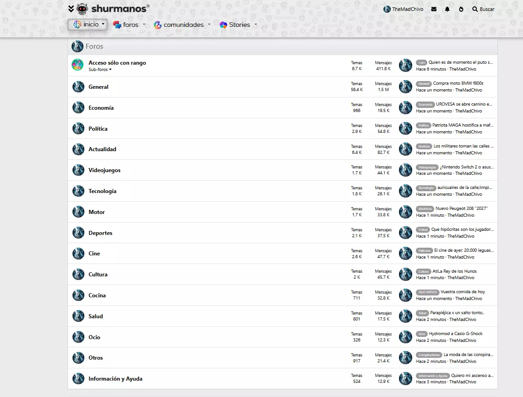The image size is (523, 397).
Task: Open the comunidades menu item
Action: tap(179, 25)
